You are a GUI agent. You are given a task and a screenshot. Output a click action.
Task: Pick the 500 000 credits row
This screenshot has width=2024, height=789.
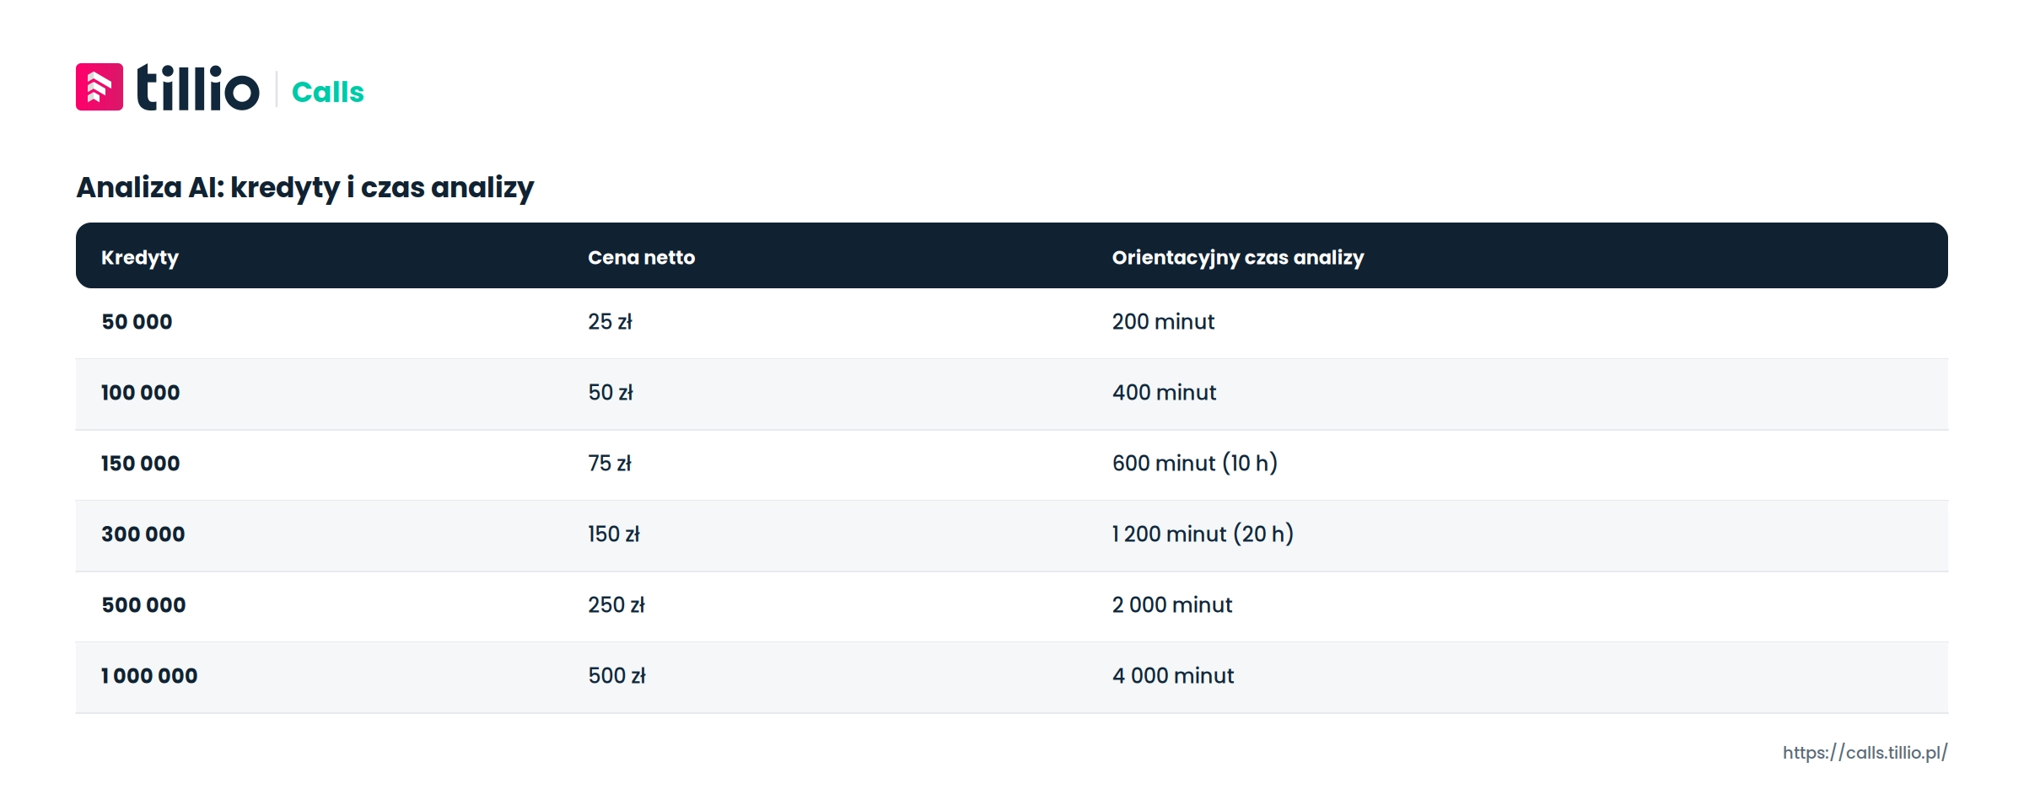coord(1012,607)
